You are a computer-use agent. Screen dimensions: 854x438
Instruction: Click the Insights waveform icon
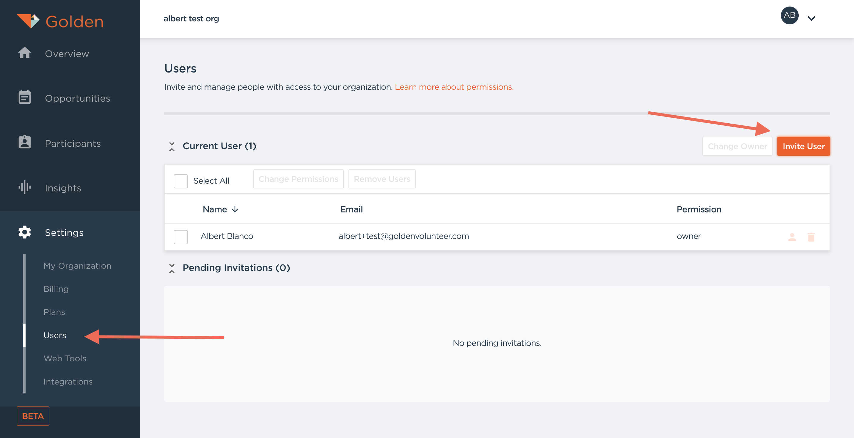(25, 188)
